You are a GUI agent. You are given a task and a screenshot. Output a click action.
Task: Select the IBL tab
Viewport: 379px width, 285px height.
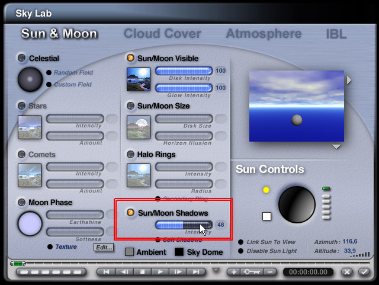click(336, 34)
